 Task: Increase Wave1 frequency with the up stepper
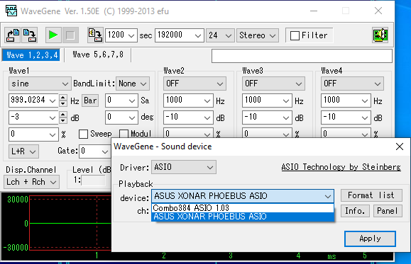[x=63, y=98]
